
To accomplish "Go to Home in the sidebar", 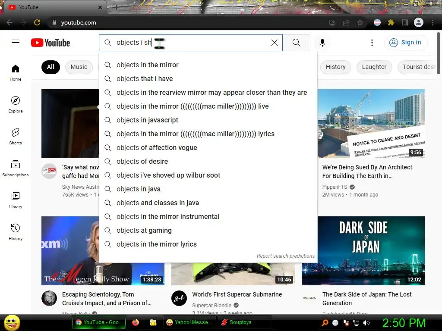I will [16, 72].
